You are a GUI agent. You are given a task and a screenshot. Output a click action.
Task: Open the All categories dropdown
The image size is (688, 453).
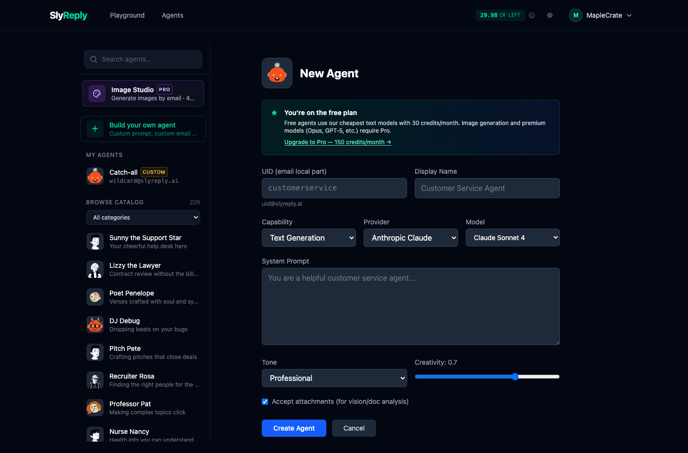143,217
